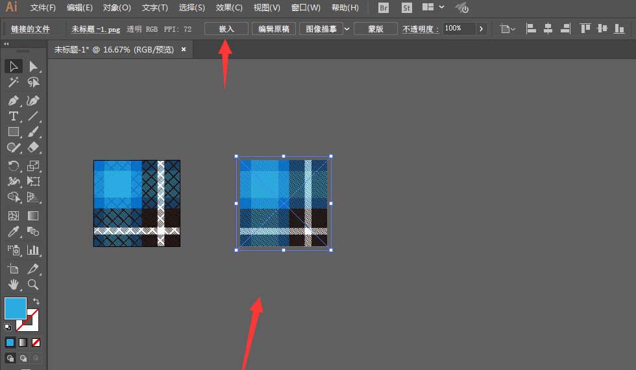Select the Symbol Sprayer tool
The width and height of the screenshot is (636, 370).
[14, 250]
